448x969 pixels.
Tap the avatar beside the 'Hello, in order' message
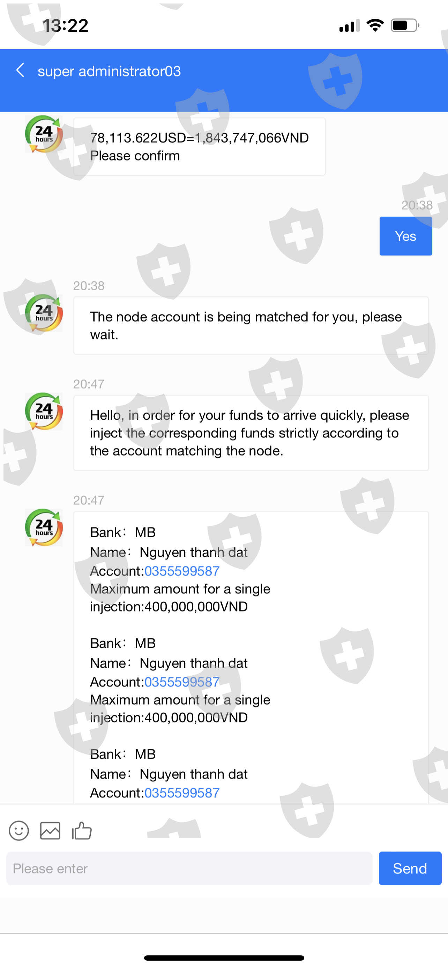44,411
